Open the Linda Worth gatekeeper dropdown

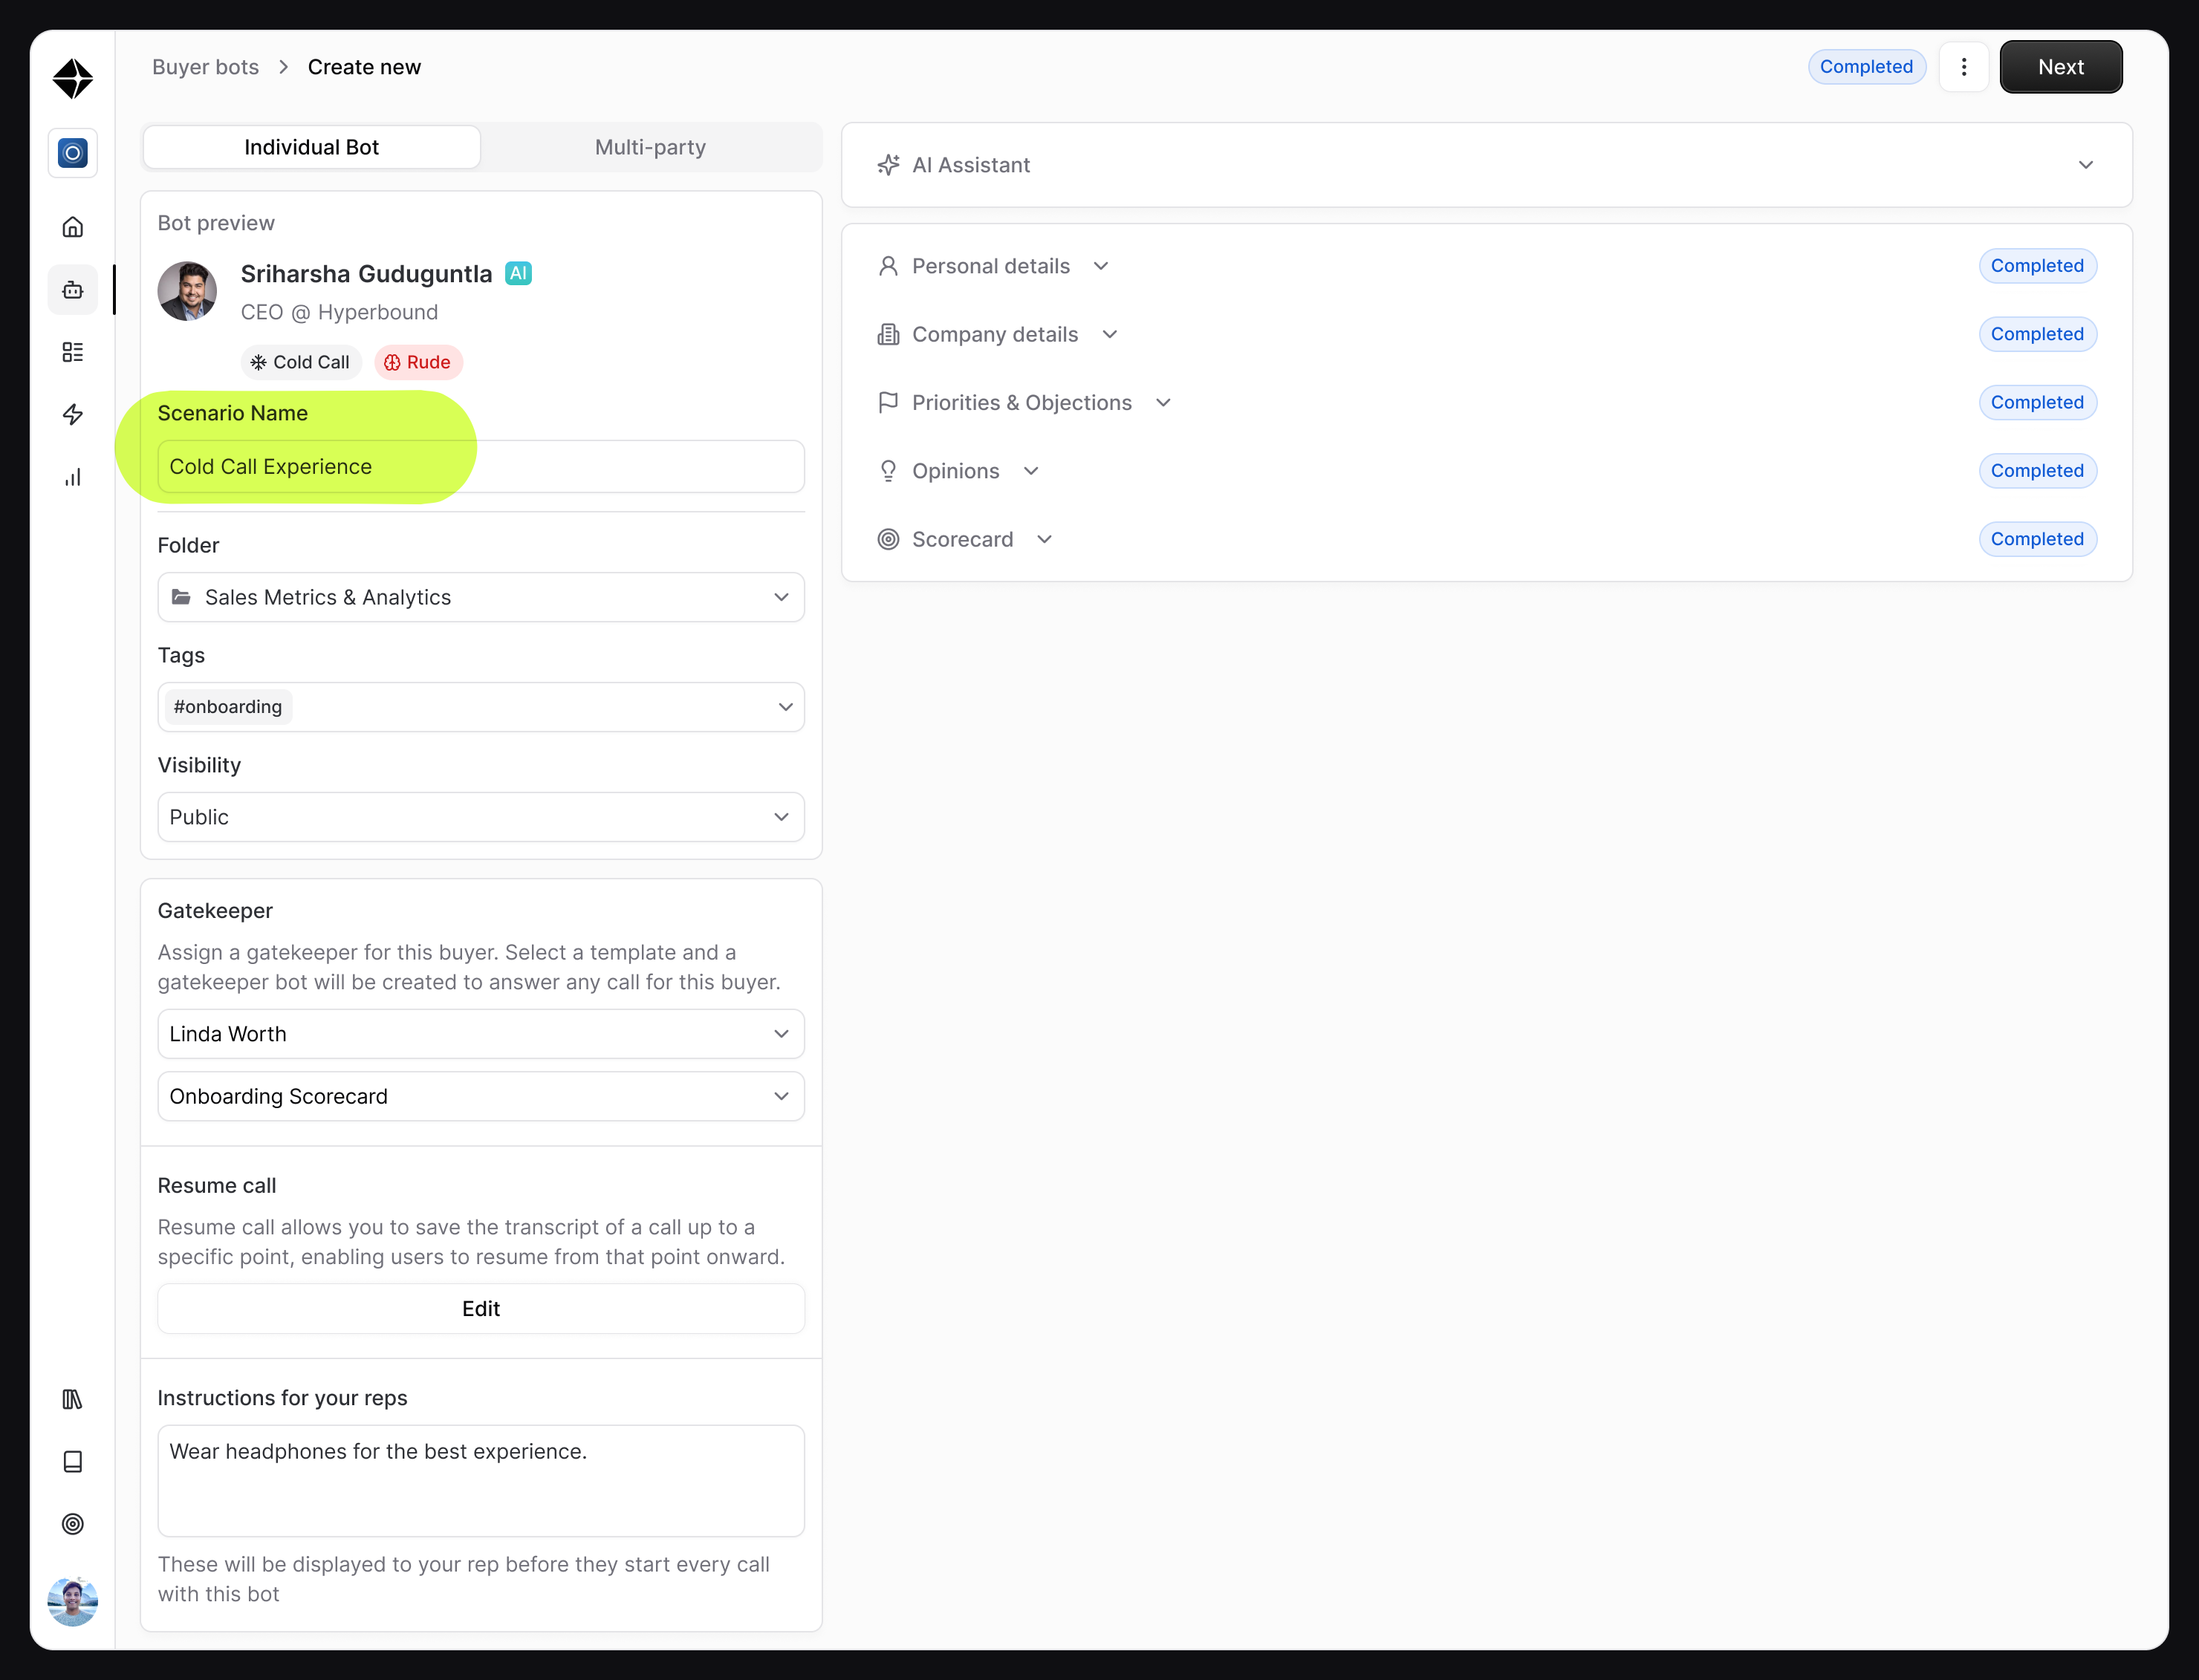coord(481,1034)
